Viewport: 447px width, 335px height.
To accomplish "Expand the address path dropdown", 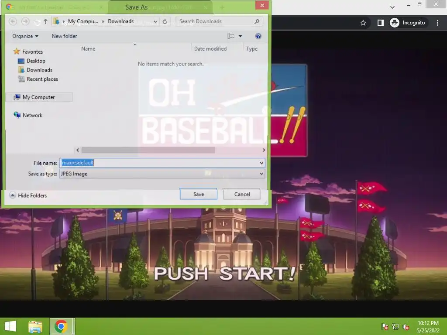I will (155, 22).
